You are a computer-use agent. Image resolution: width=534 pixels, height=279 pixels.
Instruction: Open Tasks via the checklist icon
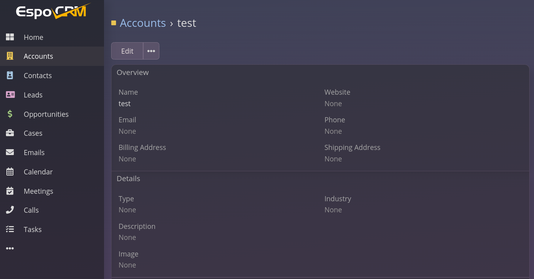[x=10, y=229]
